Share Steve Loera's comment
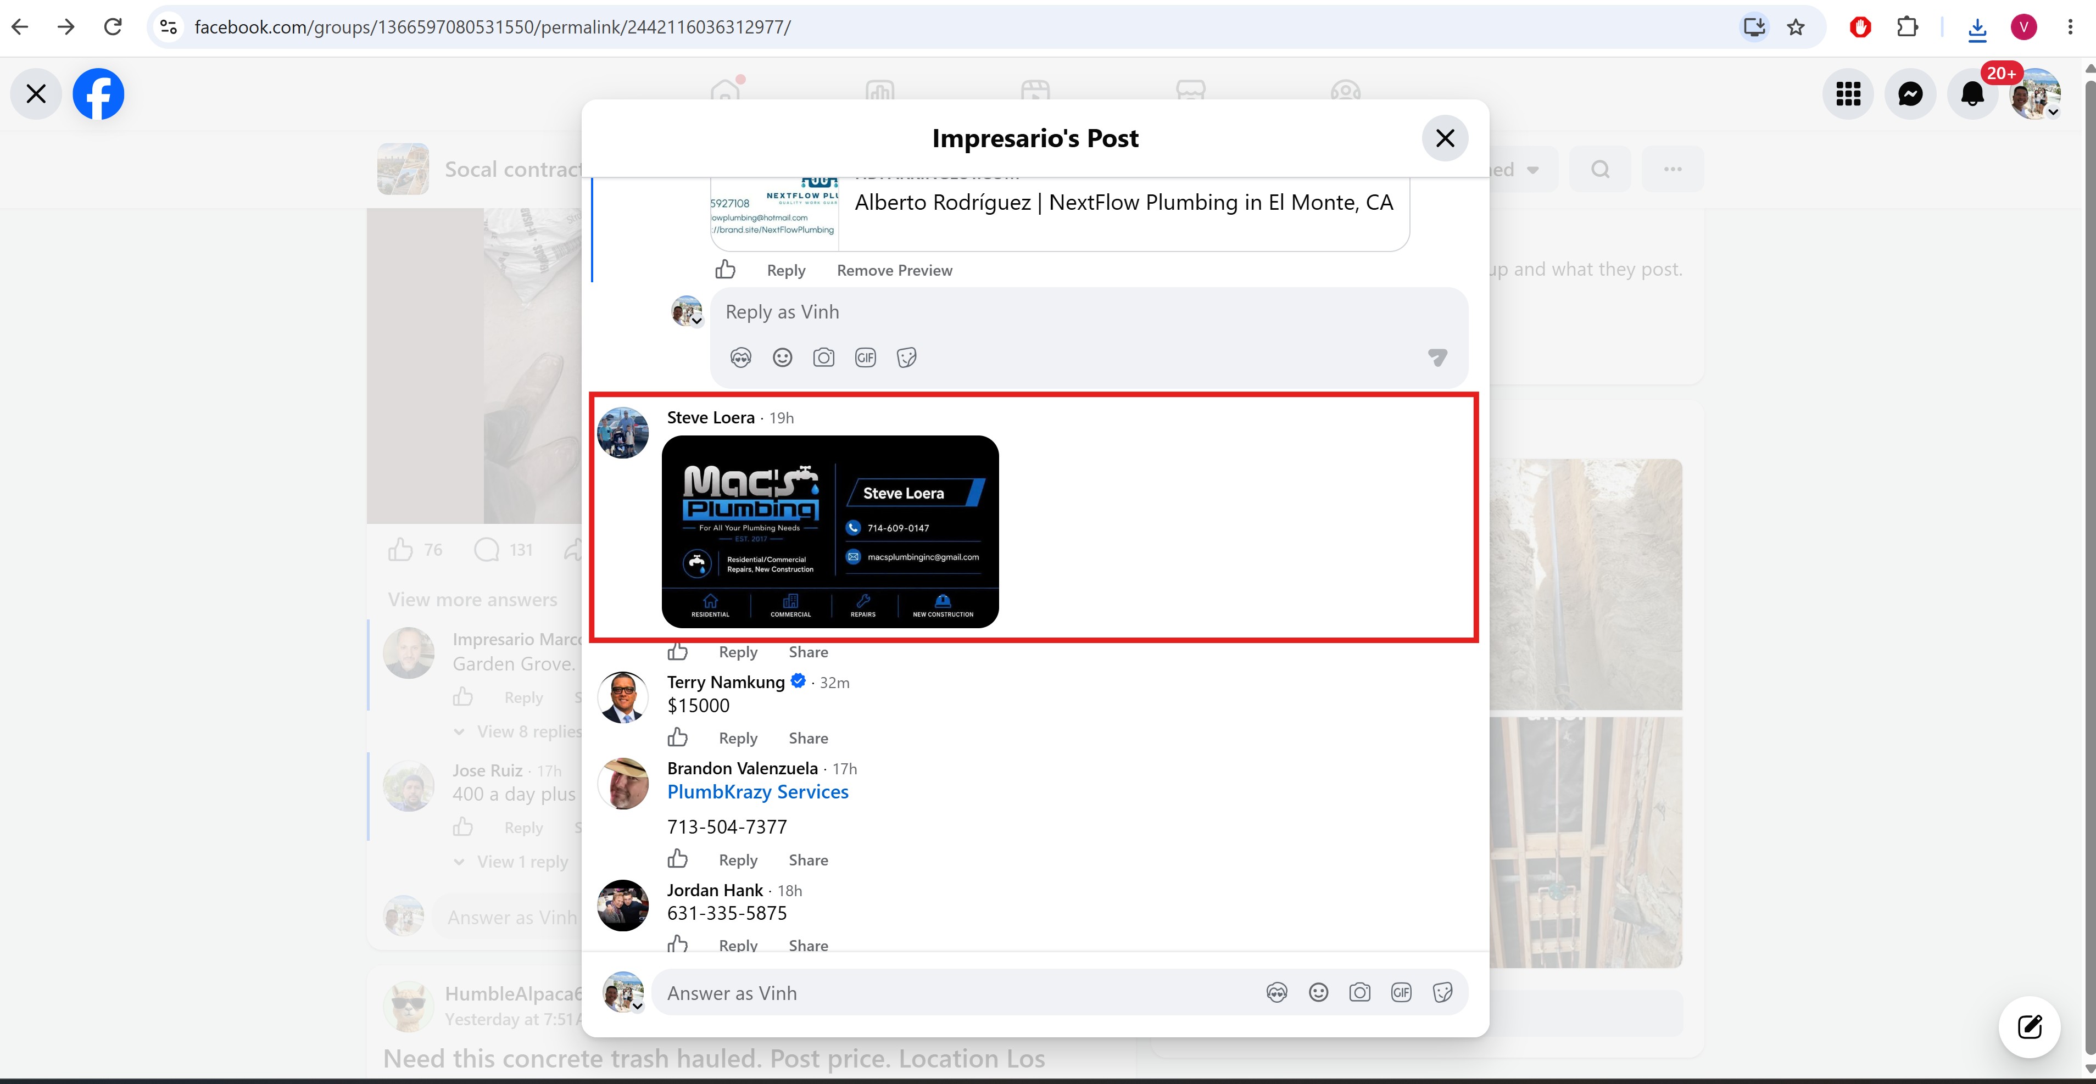The width and height of the screenshot is (2096, 1084). coord(808,652)
